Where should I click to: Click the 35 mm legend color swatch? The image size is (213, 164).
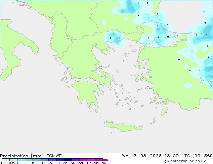pyautogui.click(x=83, y=160)
